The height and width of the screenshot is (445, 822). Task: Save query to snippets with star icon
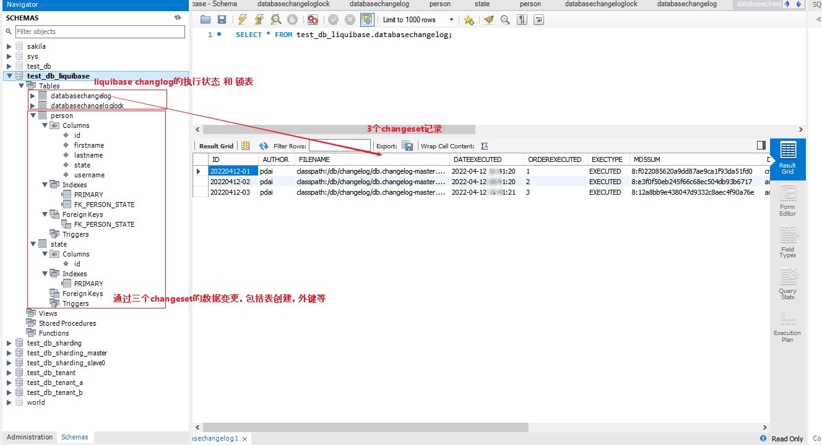[469, 19]
